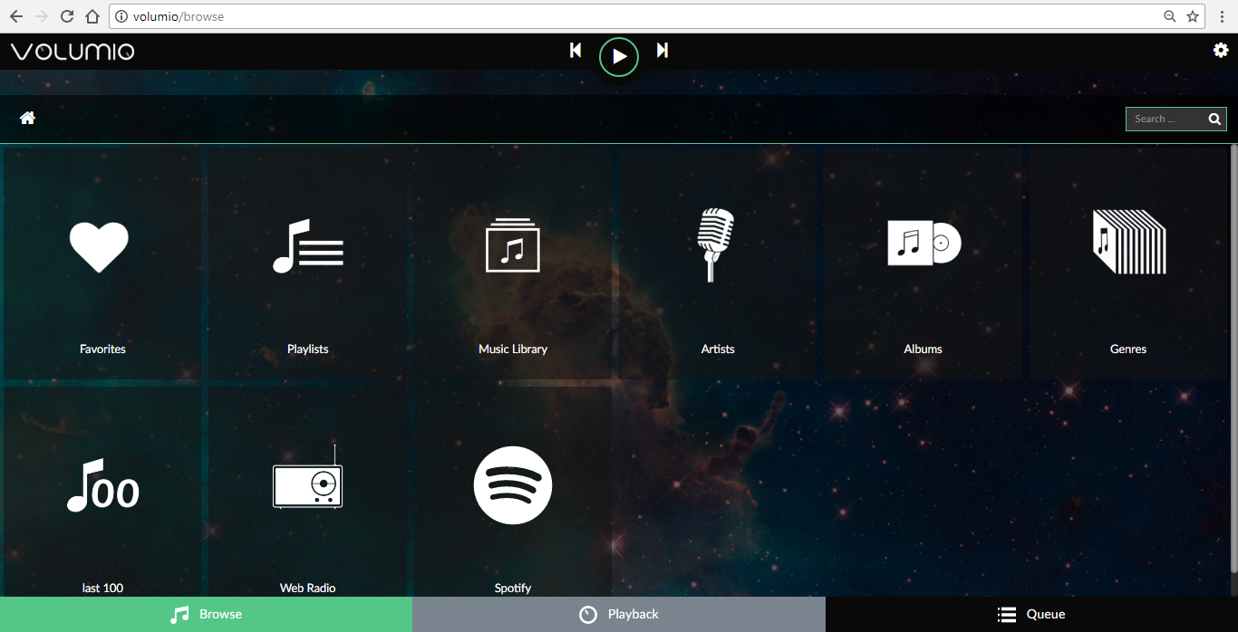Browse Genres via the record stack icon

[1129, 243]
